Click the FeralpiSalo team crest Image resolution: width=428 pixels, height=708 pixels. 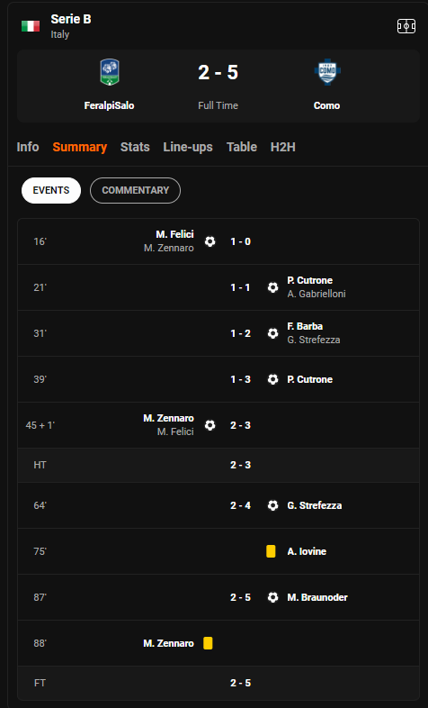pyautogui.click(x=110, y=72)
